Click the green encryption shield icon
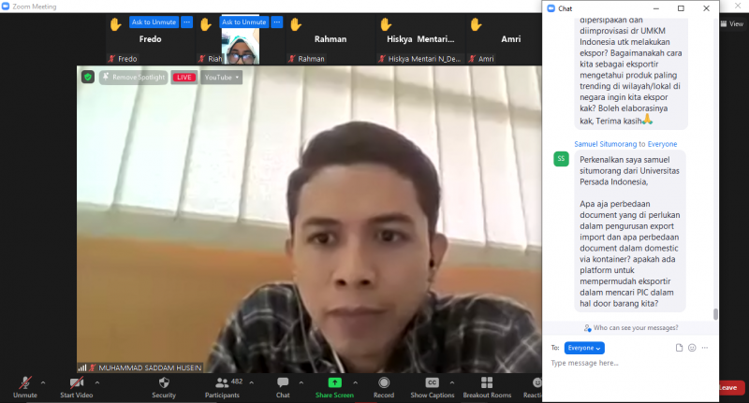 click(x=88, y=77)
